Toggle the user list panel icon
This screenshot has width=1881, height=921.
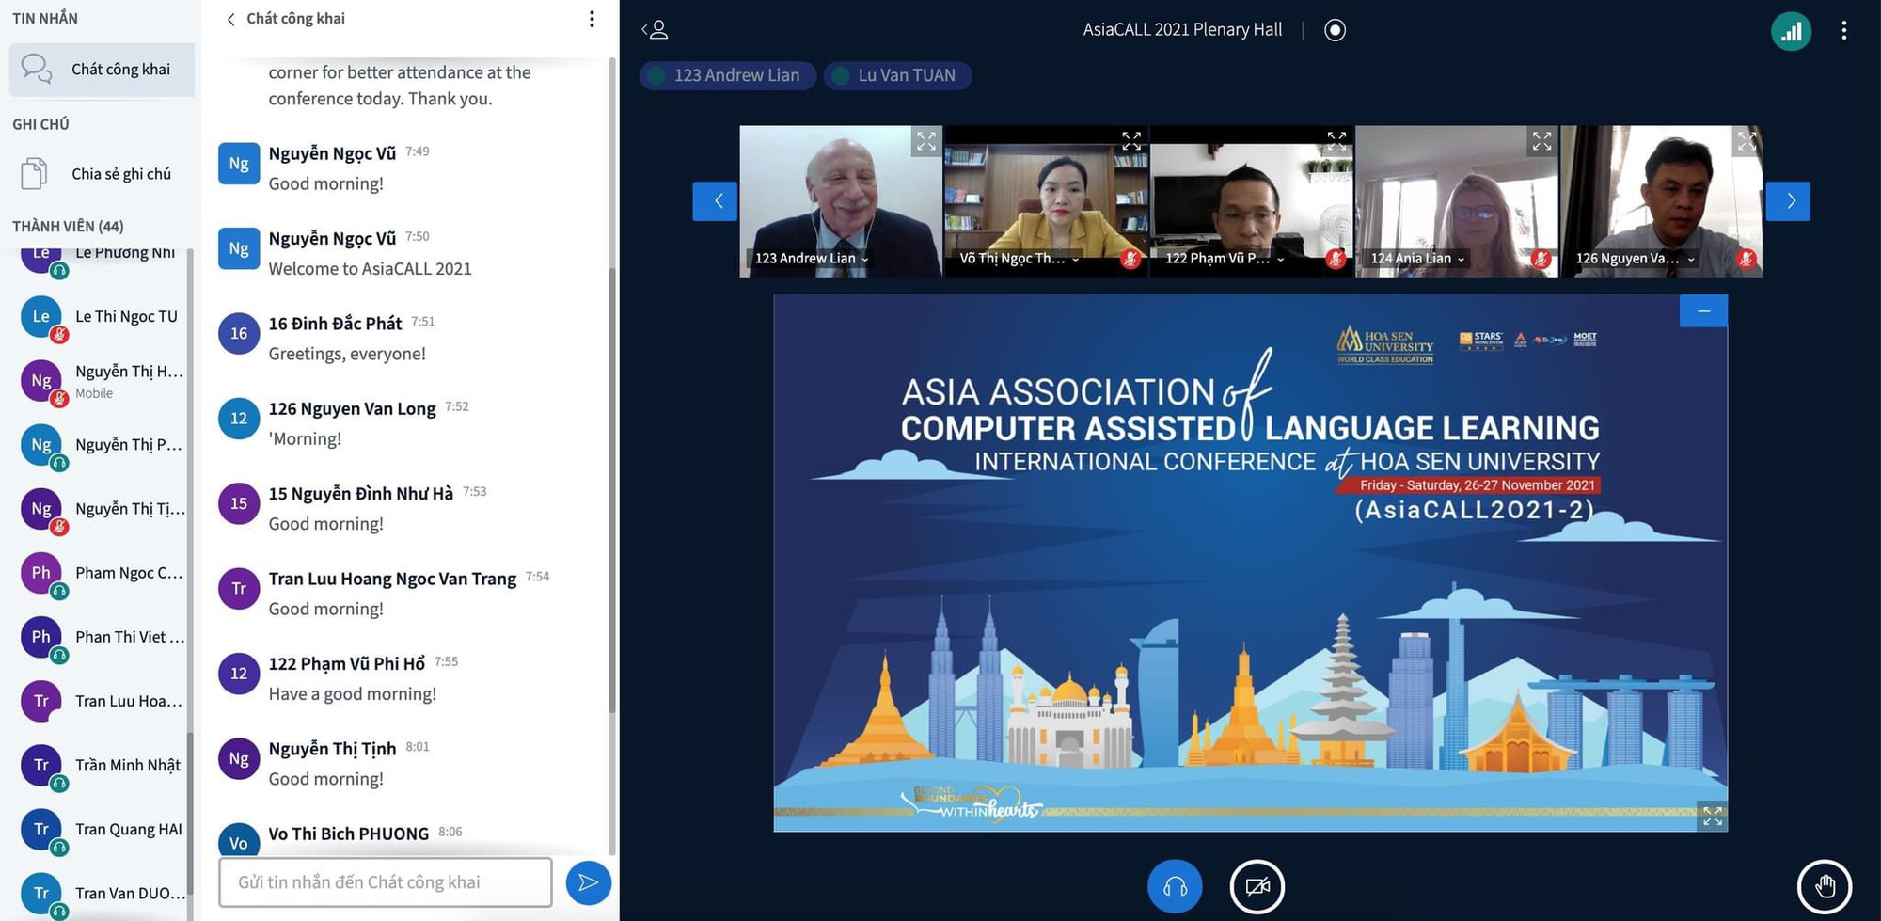[x=656, y=30]
